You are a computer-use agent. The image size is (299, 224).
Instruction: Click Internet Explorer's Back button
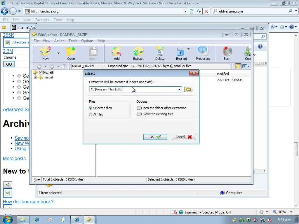click(x=5, y=11)
